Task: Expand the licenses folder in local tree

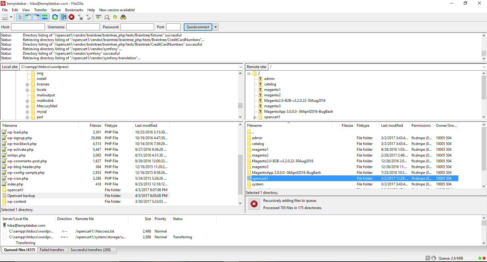Action: [27, 84]
